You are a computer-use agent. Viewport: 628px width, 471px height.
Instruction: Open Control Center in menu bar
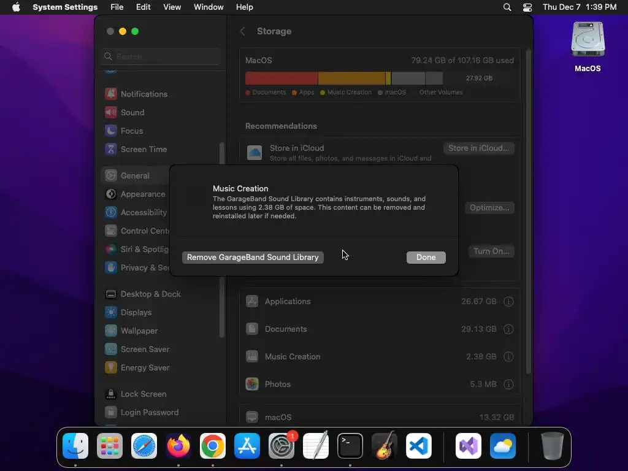point(527,7)
